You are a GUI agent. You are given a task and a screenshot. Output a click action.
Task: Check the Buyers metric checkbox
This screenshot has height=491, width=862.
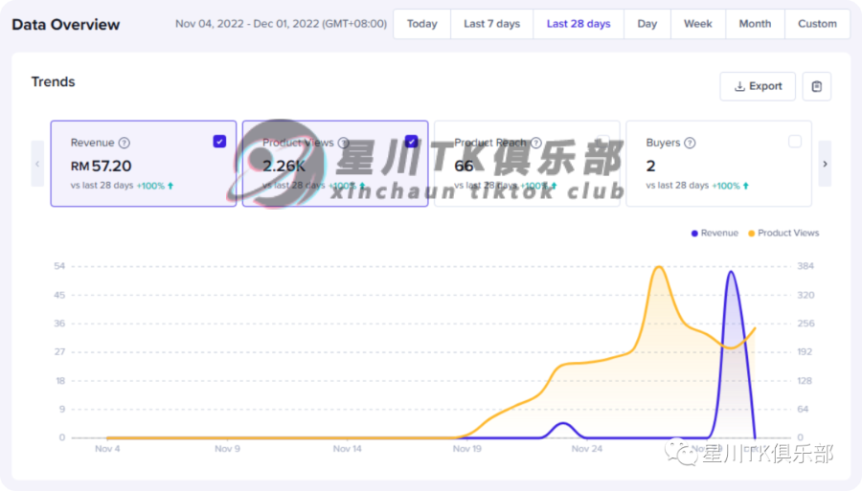point(794,141)
